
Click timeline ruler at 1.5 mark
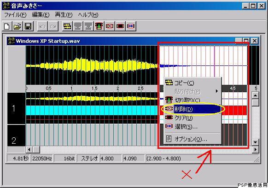click(94, 88)
